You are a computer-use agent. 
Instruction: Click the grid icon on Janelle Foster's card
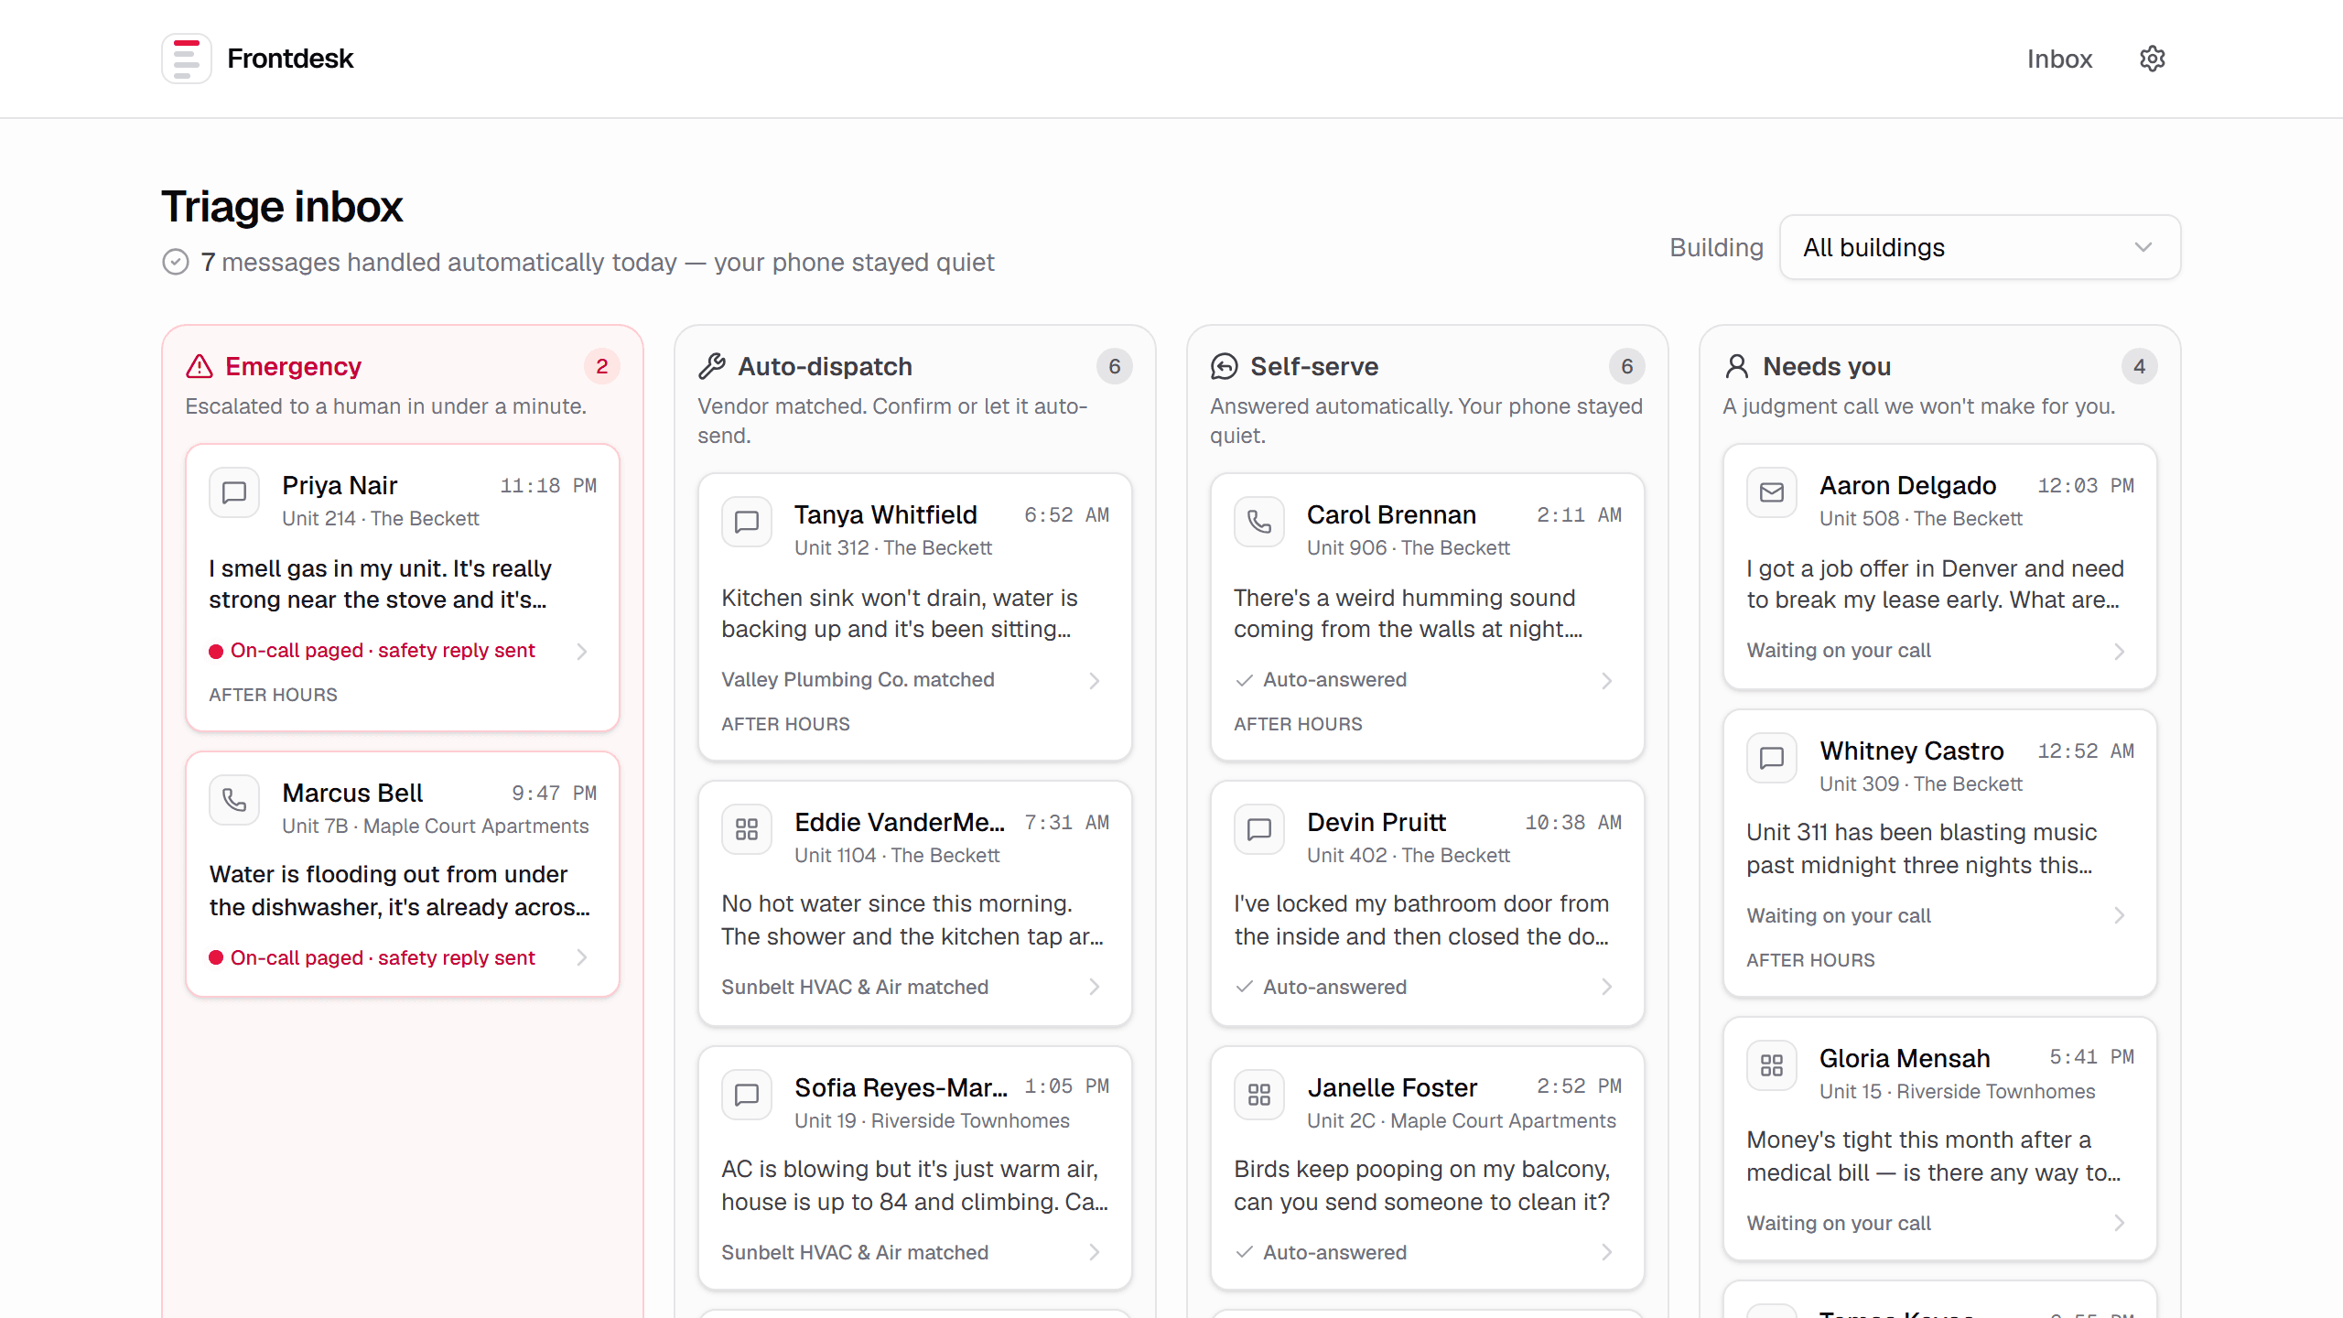point(1259,1095)
